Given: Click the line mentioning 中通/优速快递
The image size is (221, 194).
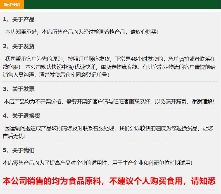Looking at the screenshot, I should [109, 67].
